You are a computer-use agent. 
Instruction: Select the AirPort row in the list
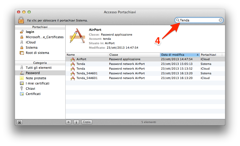[145, 59]
